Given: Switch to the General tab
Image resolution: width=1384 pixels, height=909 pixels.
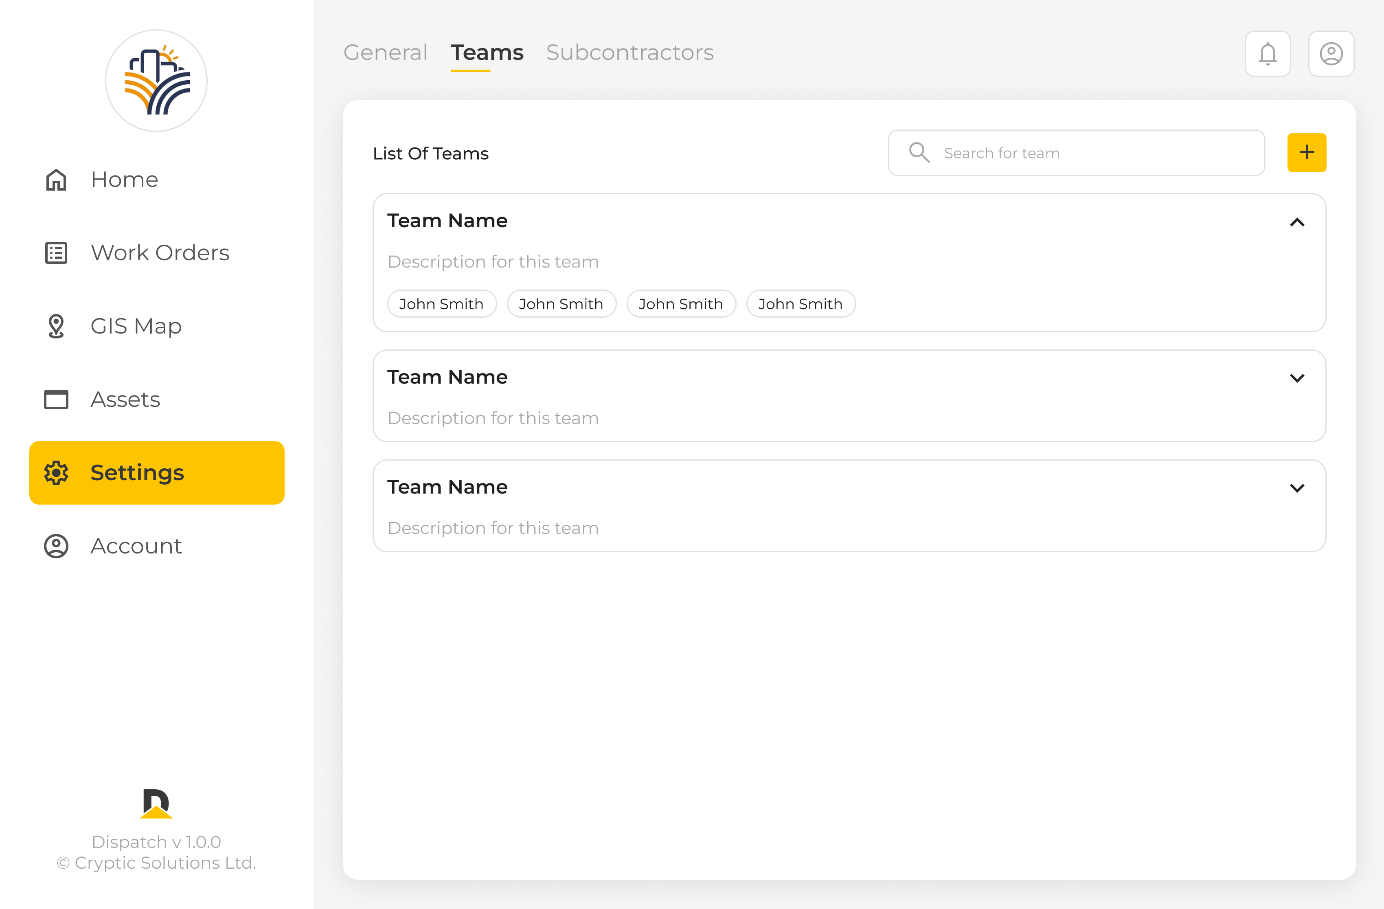Looking at the screenshot, I should [x=386, y=53].
